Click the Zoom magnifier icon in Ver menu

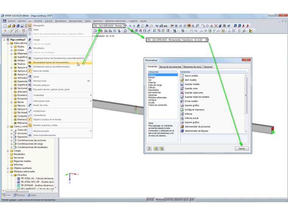click(30, 77)
